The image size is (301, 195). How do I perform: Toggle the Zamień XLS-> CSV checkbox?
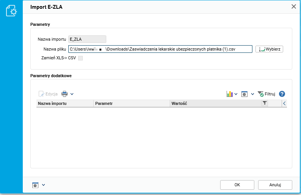(x=80, y=58)
